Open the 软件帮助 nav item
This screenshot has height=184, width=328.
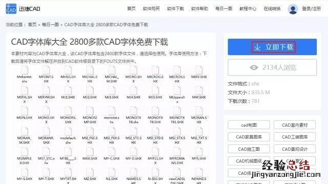pyautogui.click(x=199, y=9)
